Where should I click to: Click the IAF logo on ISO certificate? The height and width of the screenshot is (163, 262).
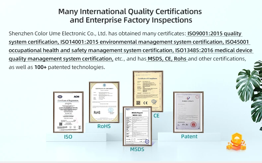coord(60,97)
